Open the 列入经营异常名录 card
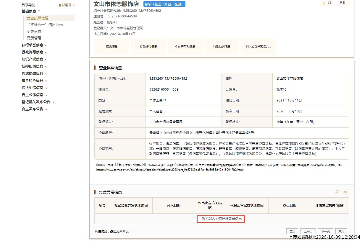Viewport: 362px width, 241px height. (x=258, y=47)
